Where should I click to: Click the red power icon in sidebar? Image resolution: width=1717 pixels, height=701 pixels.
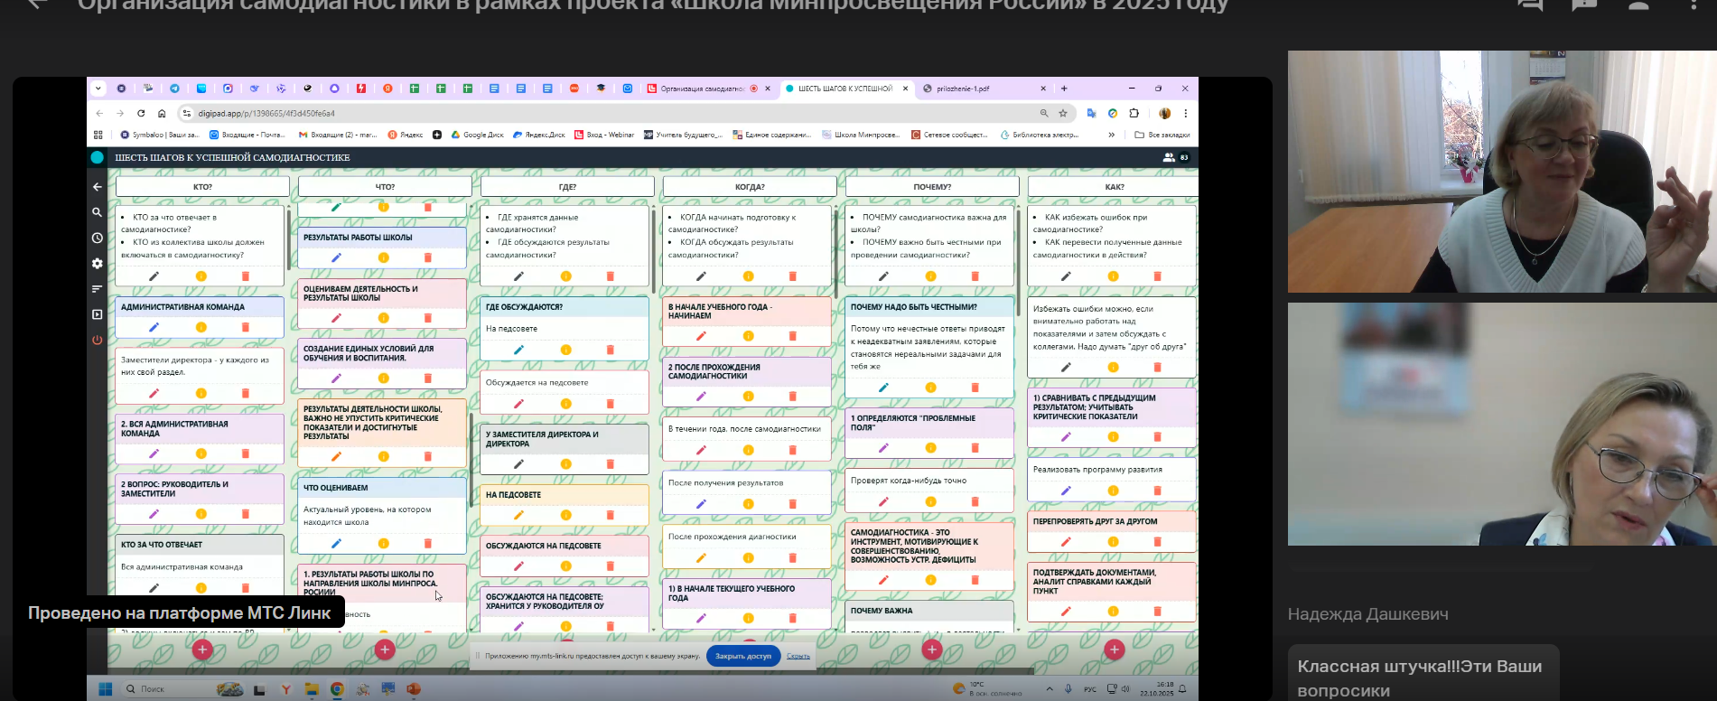coord(97,341)
